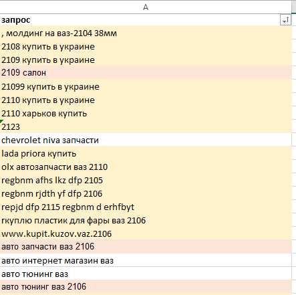Click cell lada priora купить

click(146, 153)
